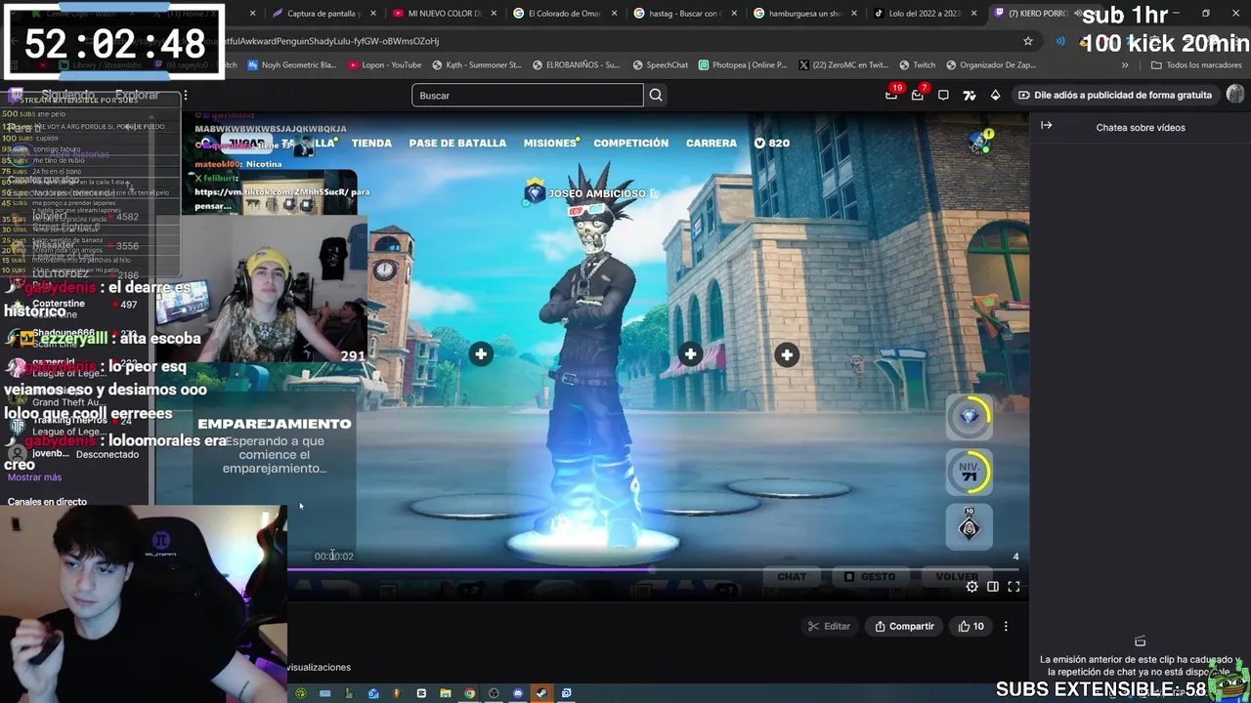Click the Photopea bookmark icon
This screenshot has width=1251, height=703.
coord(704,65)
